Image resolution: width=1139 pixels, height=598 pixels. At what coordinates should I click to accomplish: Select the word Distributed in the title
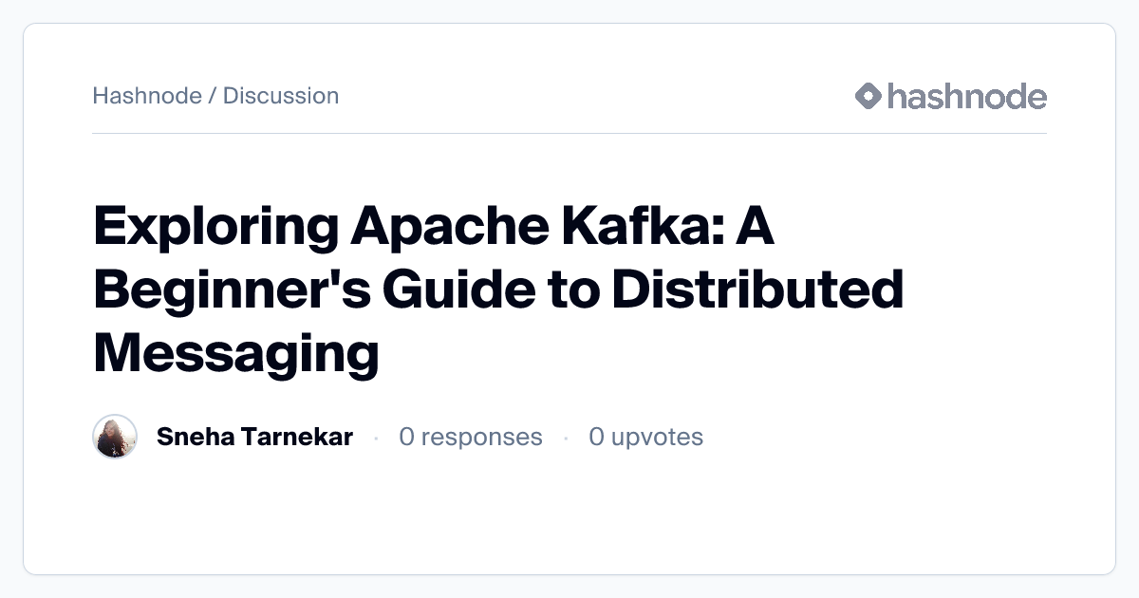tap(756, 290)
